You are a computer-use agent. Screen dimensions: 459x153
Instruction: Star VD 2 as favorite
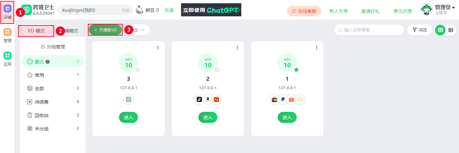tap(217, 69)
